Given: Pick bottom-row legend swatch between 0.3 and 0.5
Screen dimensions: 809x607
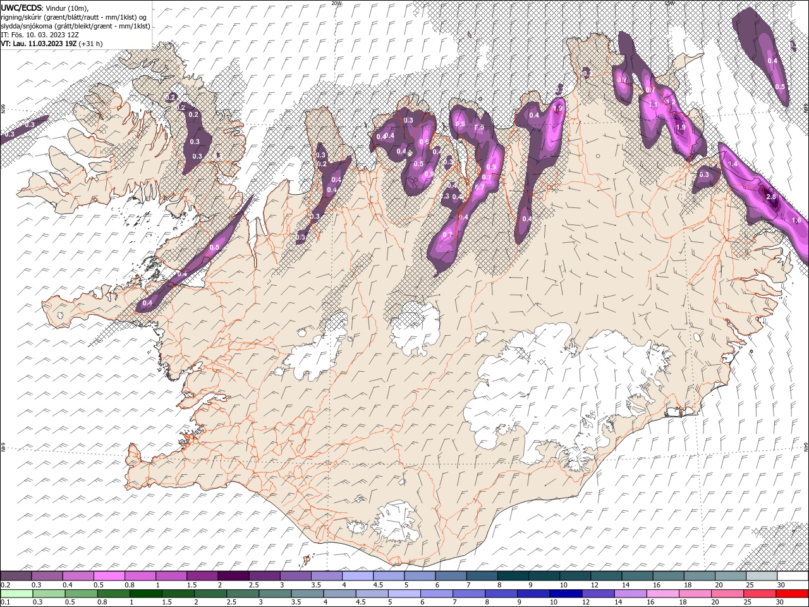Looking at the screenshot, I should tap(49, 594).
